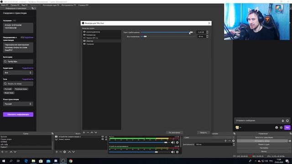Open the Справка menu
The width and height of the screenshot is (292, 164).
[83, 5]
